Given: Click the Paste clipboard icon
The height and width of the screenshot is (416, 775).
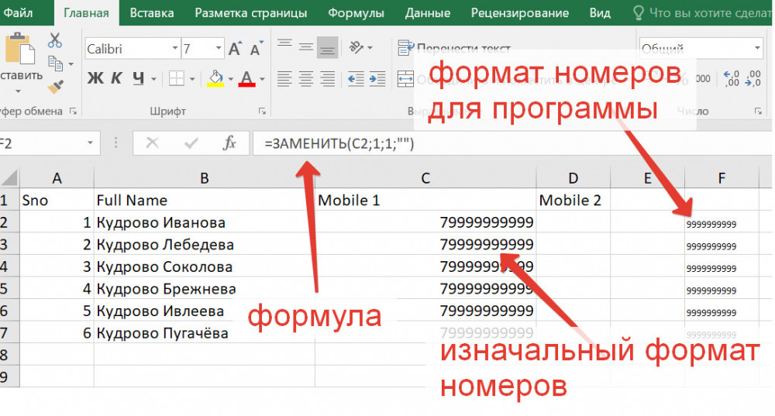Looking at the screenshot, I should coord(19,49).
